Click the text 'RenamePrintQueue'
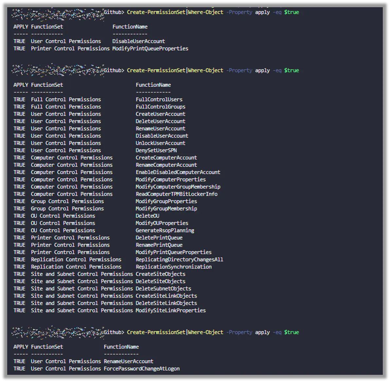Viewport: 390px width, 382px height. 159,245
